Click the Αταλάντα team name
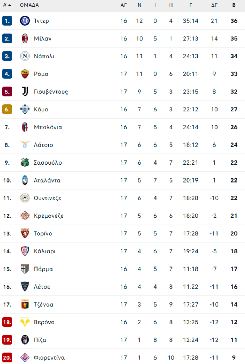 pyautogui.click(x=47, y=180)
